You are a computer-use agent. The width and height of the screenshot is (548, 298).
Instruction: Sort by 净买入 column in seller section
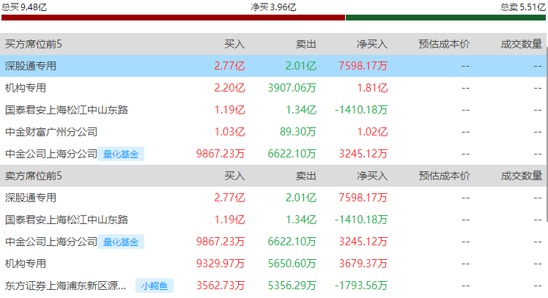pos(372,176)
